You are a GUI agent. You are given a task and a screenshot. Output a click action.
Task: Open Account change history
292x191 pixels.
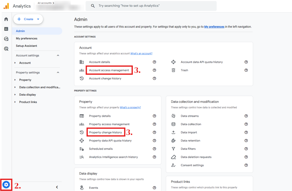tap(105, 78)
